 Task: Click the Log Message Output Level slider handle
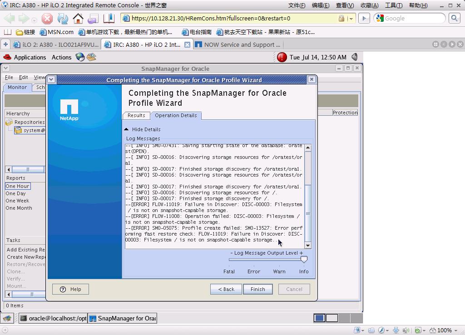pyautogui.click(x=304, y=259)
